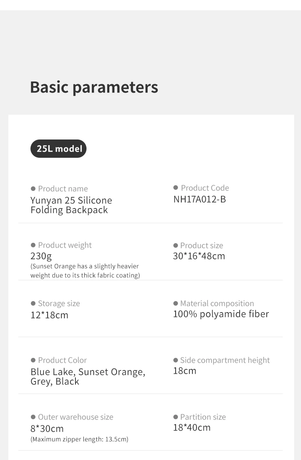301x460 pixels.
Task: Click the 25L model badge
Action: pos(58,149)
